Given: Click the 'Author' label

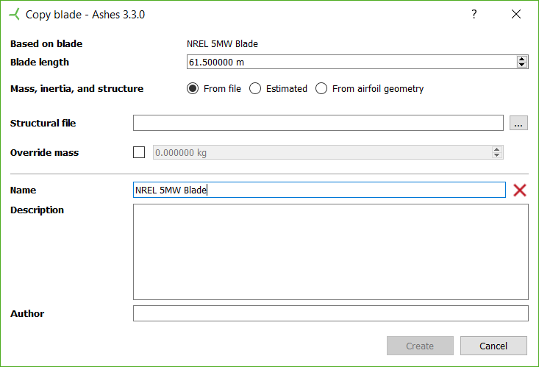Looking at the screenshot, I should tap(27, 314).
